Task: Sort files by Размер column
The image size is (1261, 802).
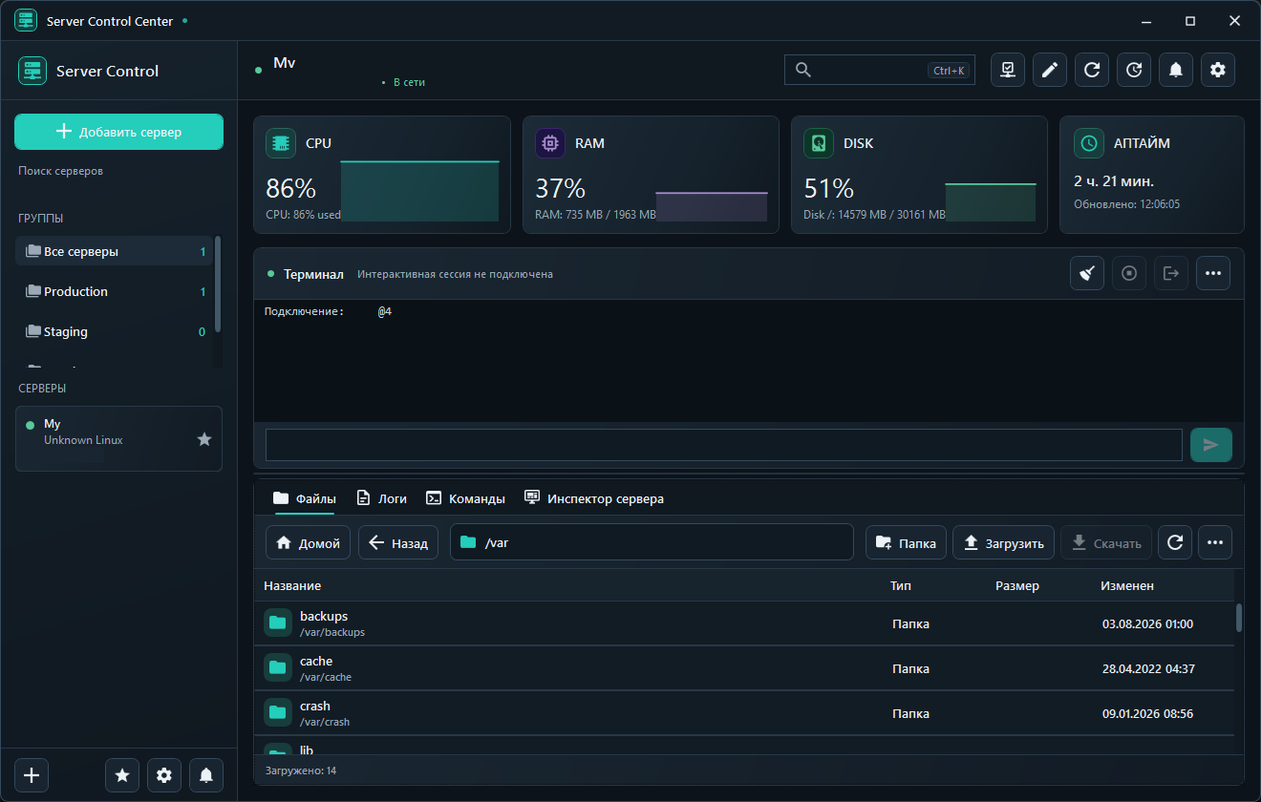Action: 1017,585
